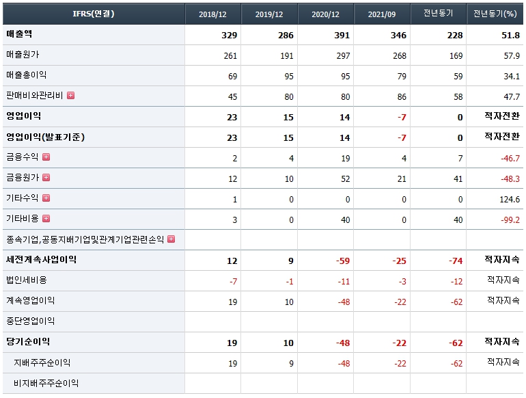Click 매출액 value 346 for 2021/09

pyautogui.click(x=398, y=36)
